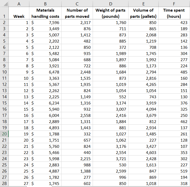Select column F header
Screen dimensions: 190x187
174,4
